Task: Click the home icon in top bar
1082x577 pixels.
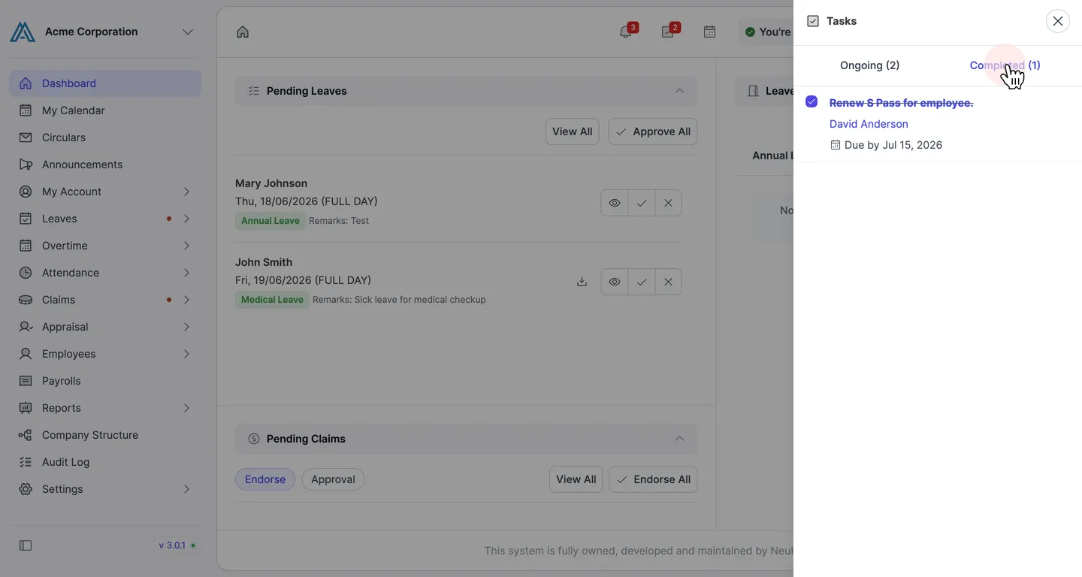Action: click(x=243, y=32)
